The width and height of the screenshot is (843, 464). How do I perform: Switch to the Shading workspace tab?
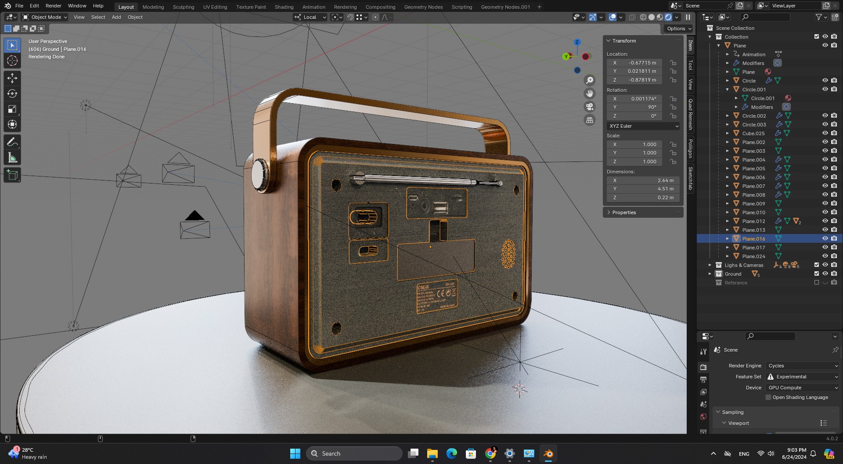pos(284,7)
